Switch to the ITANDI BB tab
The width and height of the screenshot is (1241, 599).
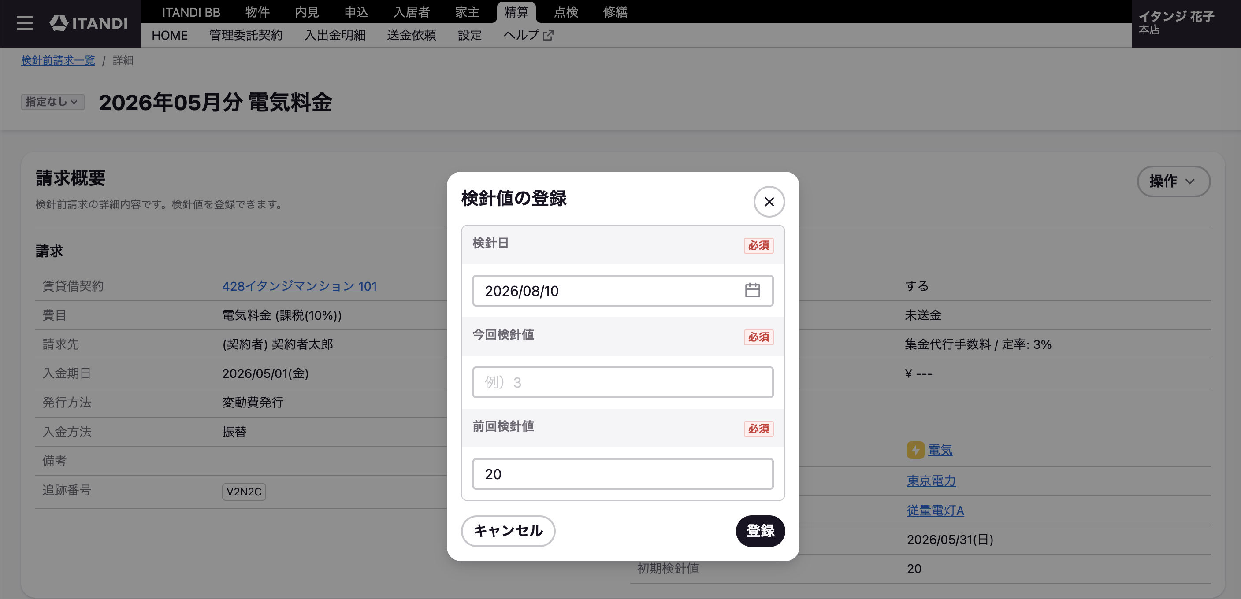tap(191, 12)
